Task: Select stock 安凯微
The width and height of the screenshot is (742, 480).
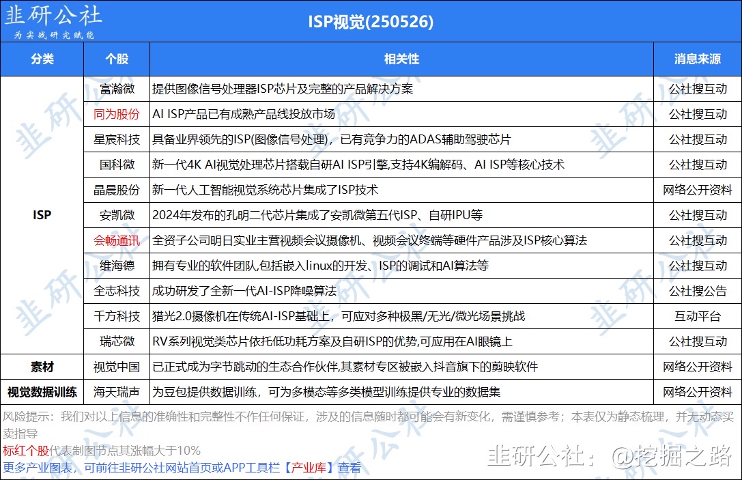Action: [117, 215]
